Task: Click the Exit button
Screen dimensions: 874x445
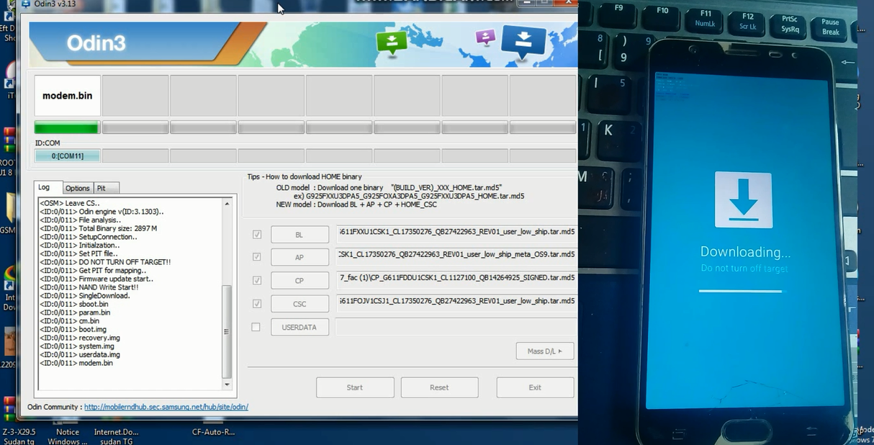Action: [535, 387]
